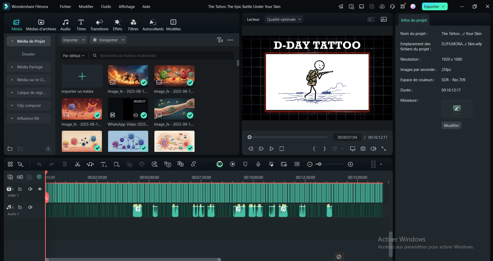Image resolution: width=493 pixels, height=261 pixels.
Task: Add a marker with the shield icon
Action: point(245,164)
